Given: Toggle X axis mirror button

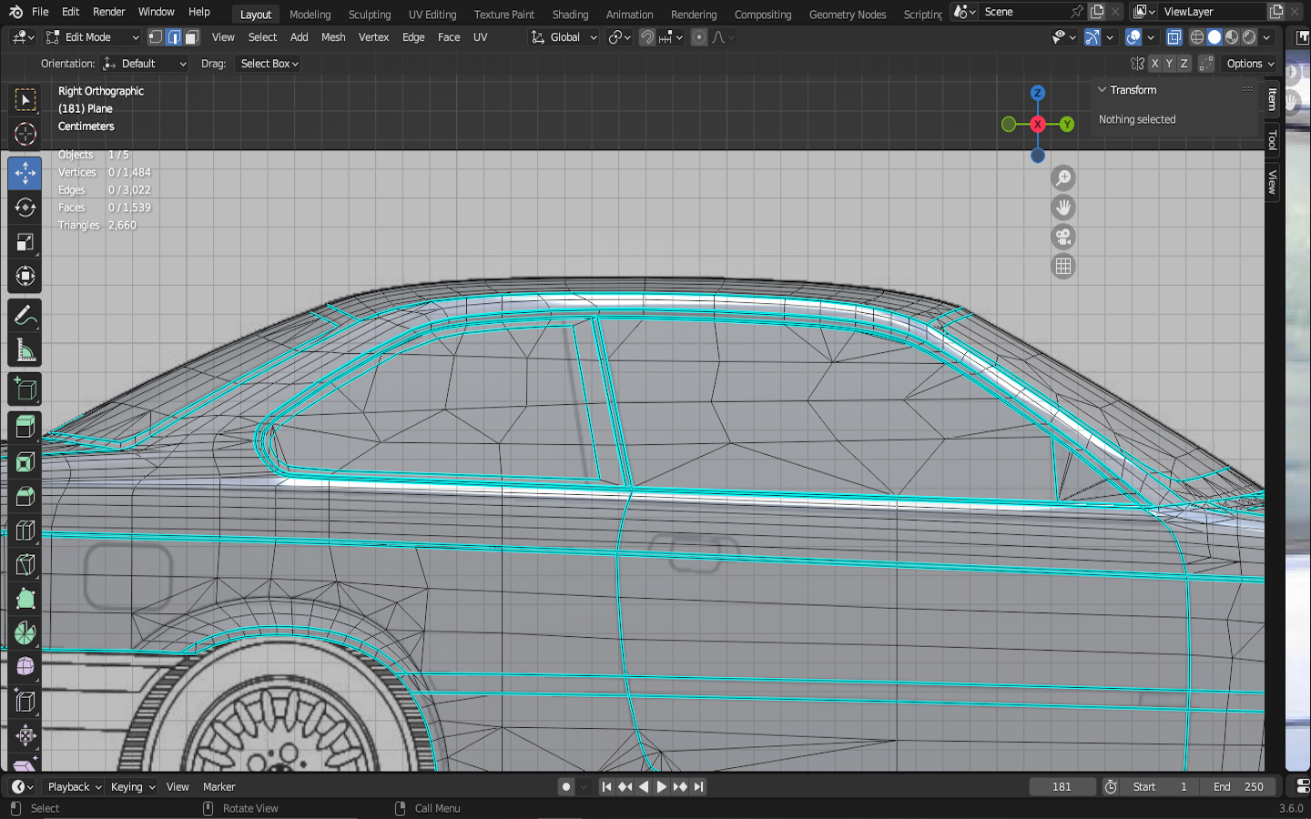Looking at the screenshot, I should click(x=1154, y=64).
